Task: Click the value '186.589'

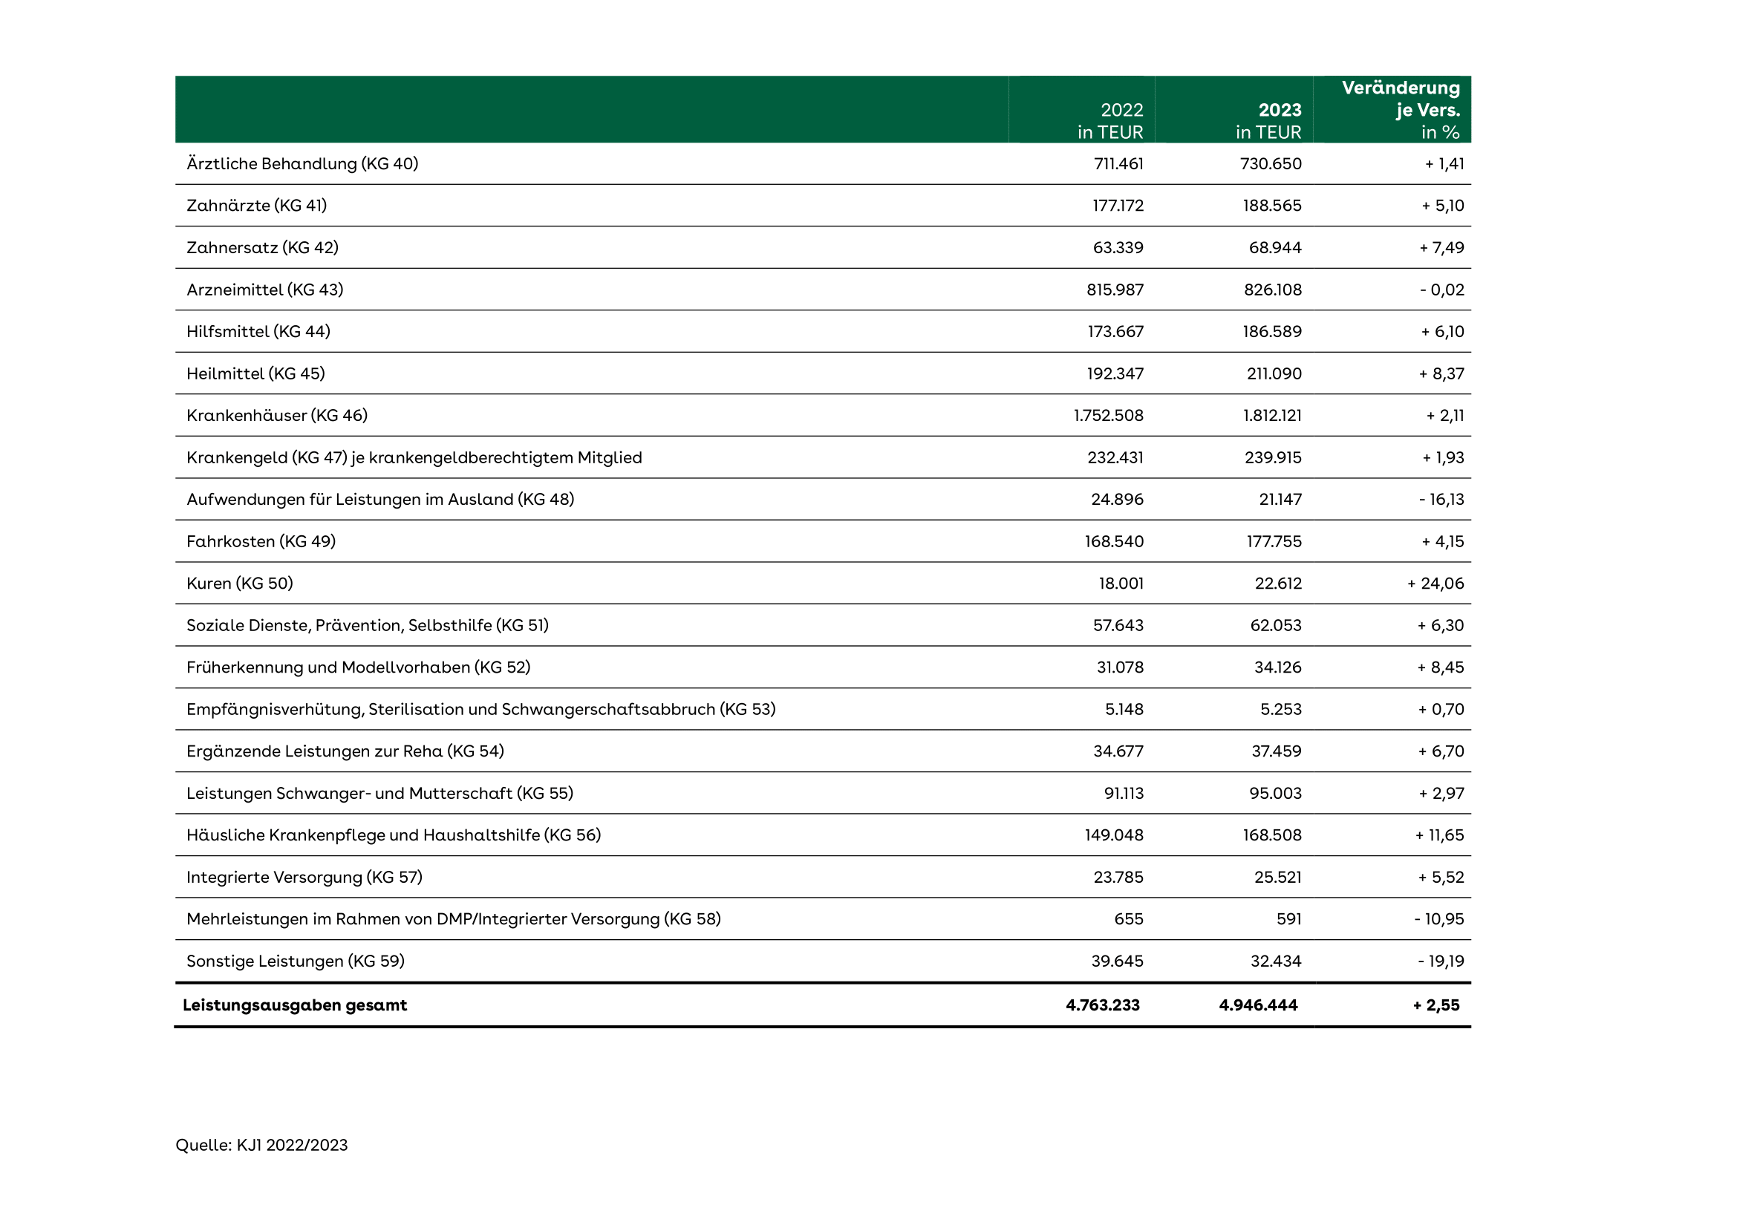Action: point(1271,331)
